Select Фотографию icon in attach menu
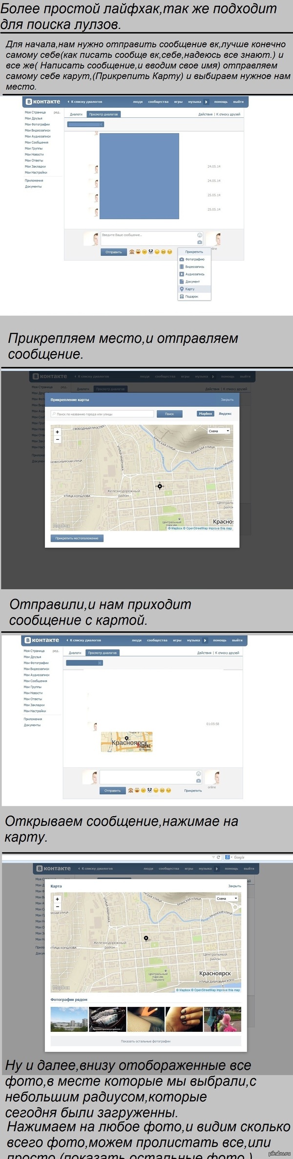293x1159 pixels. click(x=182, y=259)
